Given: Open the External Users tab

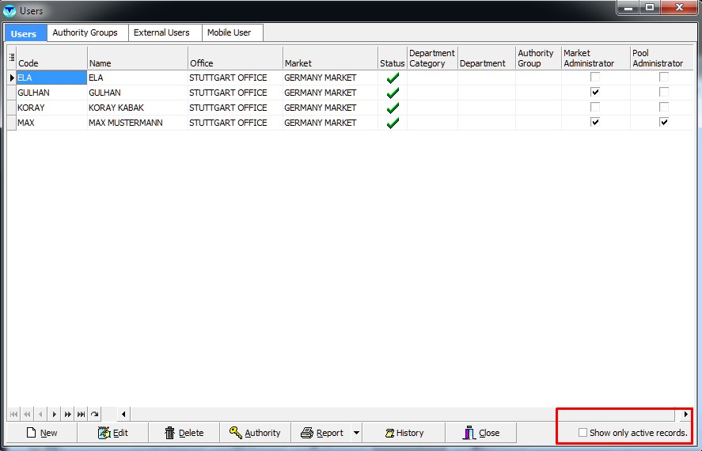Looking at the screenshot, I should 161,32.
